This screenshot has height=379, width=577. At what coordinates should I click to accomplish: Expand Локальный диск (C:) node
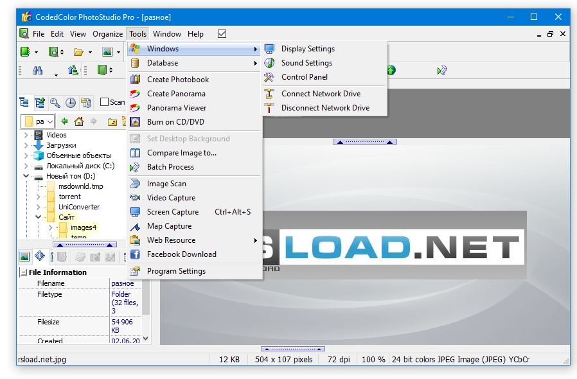(26, 166)
